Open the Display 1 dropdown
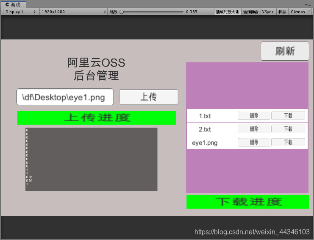Image resolution: width=314 pixels, height=240 pixels. click(x=20, y=12)
